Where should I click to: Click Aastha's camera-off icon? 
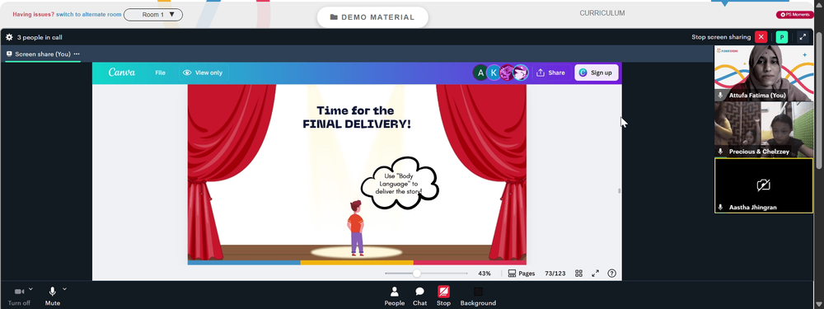tap(764, 185)
